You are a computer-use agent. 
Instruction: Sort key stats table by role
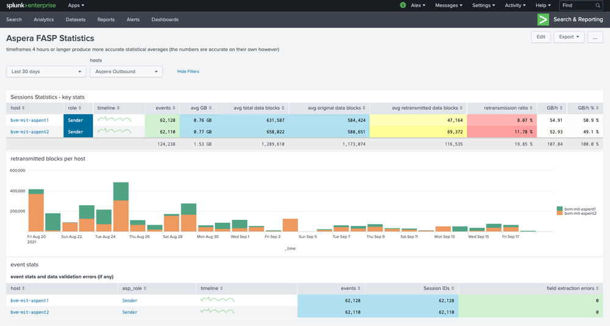click(x=74, y=108)
